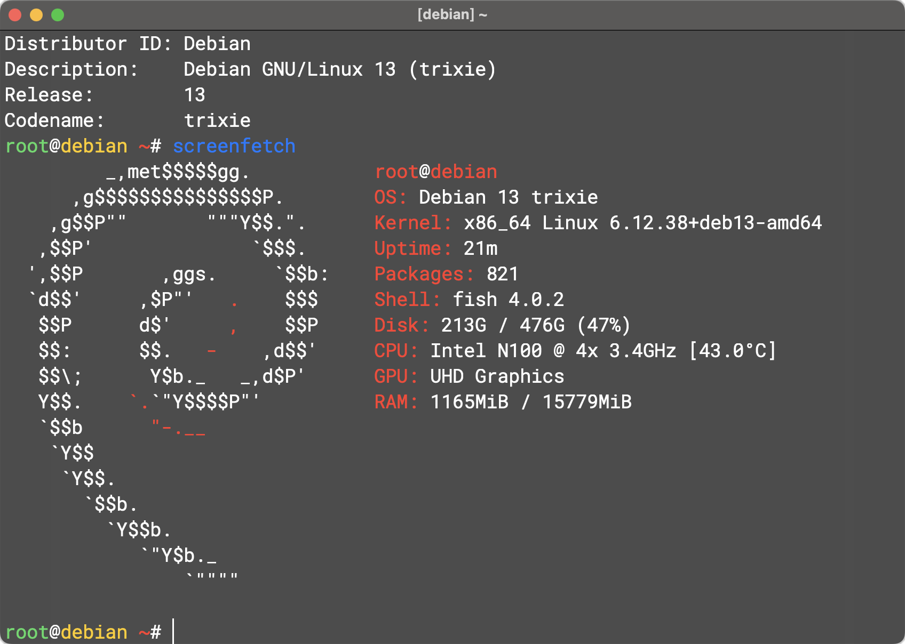Click the Shell fish 4.0.2 line
905x644 pixels.
(x=469, y=300)
